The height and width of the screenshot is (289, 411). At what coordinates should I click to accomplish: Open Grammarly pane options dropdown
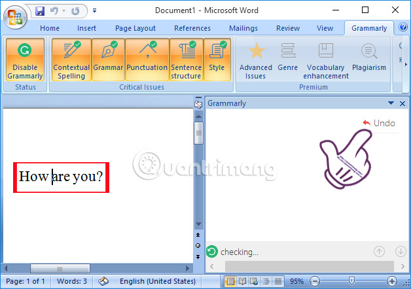[391, 103]
